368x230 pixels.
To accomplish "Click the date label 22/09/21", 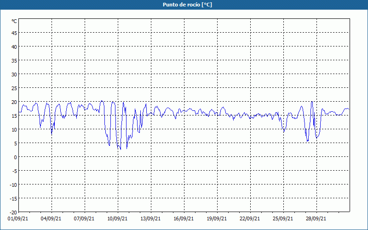I will [250, 219].
